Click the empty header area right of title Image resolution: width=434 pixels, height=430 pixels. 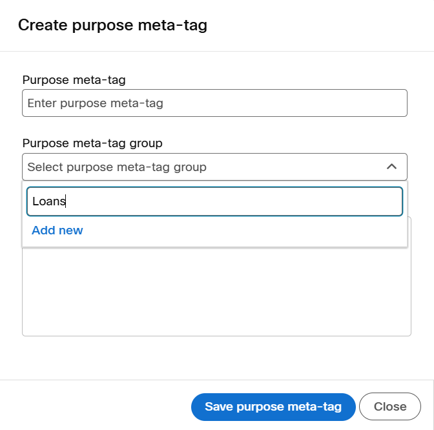(x=323, y=25)
